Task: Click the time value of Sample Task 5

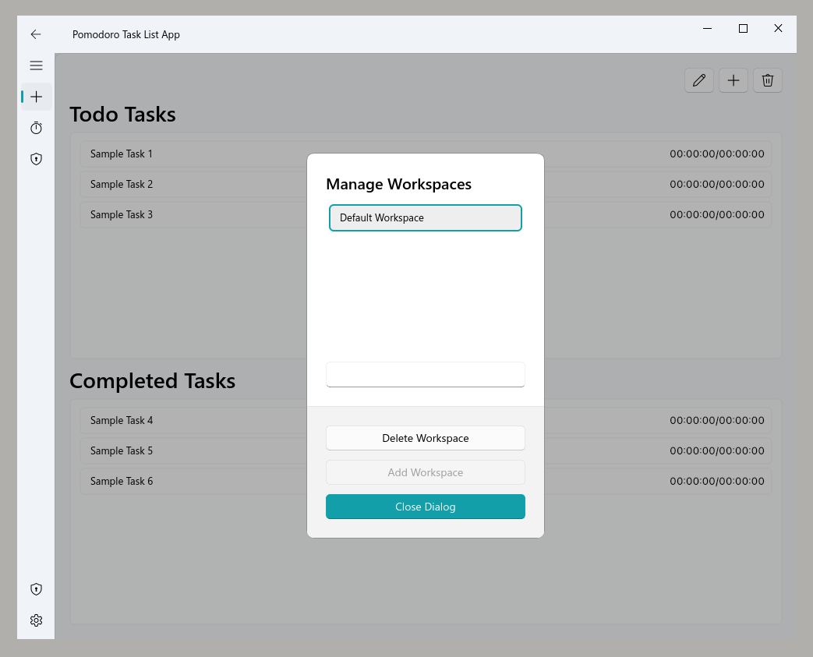Action: [x=716, y=450]
